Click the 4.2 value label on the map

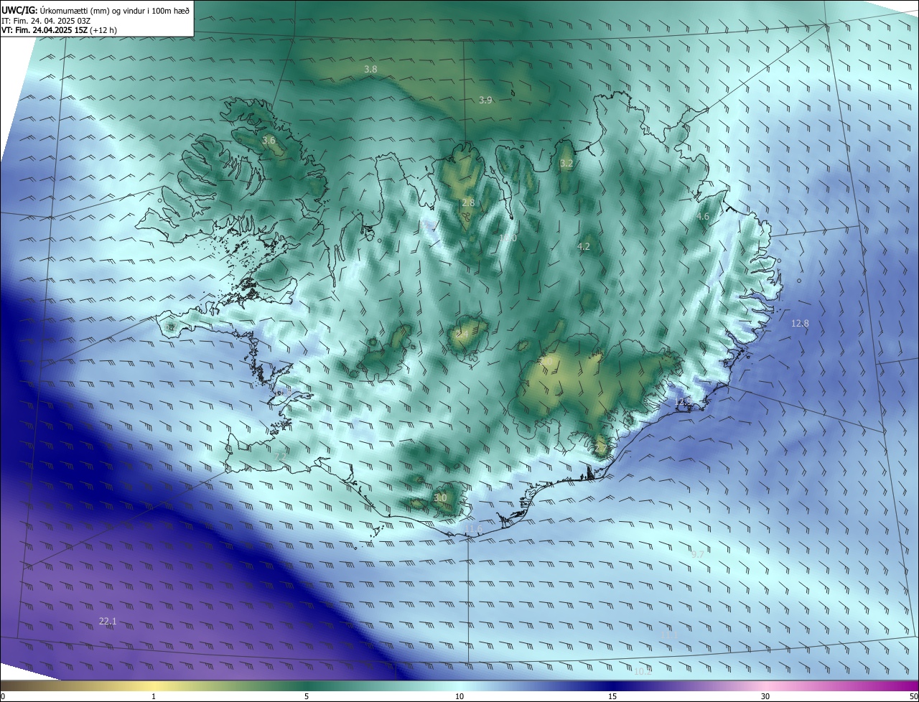pos(584,247)
